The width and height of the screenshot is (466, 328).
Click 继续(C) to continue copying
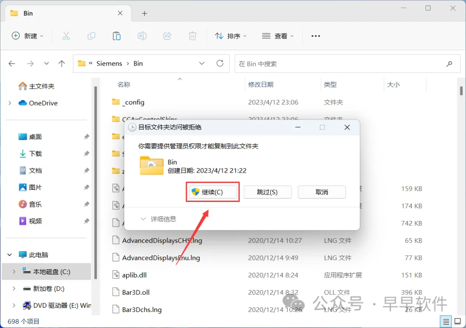point(213,192)
